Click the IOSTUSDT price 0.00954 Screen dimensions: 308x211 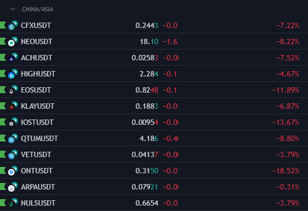(145, 122)
